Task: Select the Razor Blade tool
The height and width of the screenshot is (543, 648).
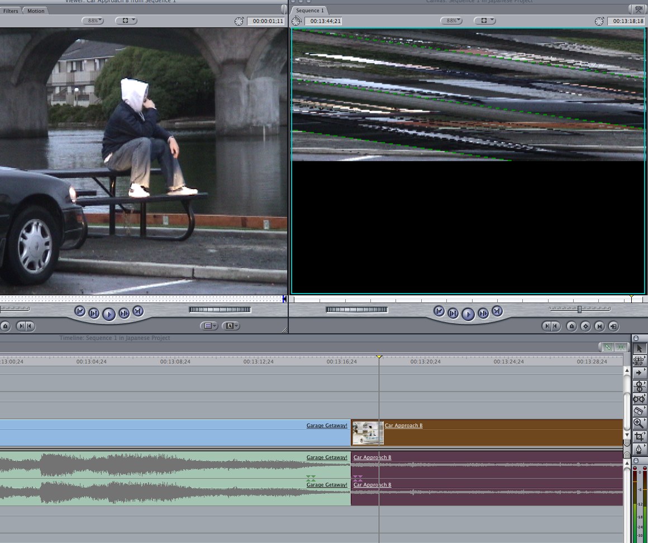Action: point(639,411)
